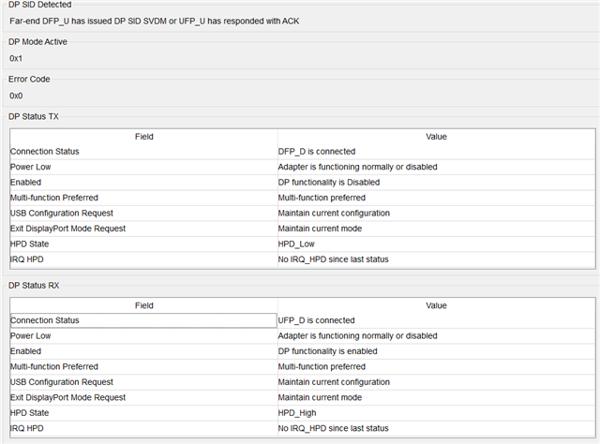Click the DP Status RX Value column header
This screenshot has height=444, width=600.
click(436, 305)
